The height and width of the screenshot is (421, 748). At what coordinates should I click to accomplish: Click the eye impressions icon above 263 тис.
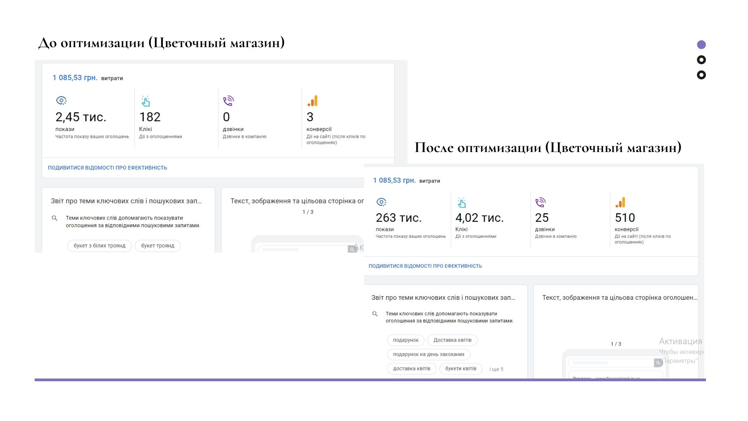click(x=381, y=202)
